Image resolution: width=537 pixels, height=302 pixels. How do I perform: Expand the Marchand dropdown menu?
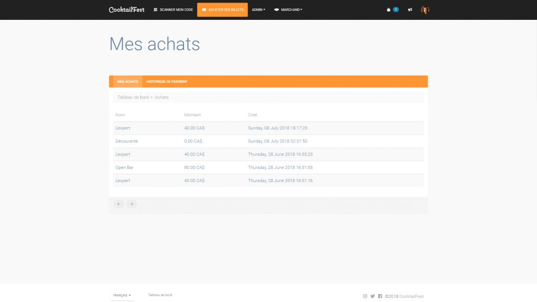click(288, 9)
